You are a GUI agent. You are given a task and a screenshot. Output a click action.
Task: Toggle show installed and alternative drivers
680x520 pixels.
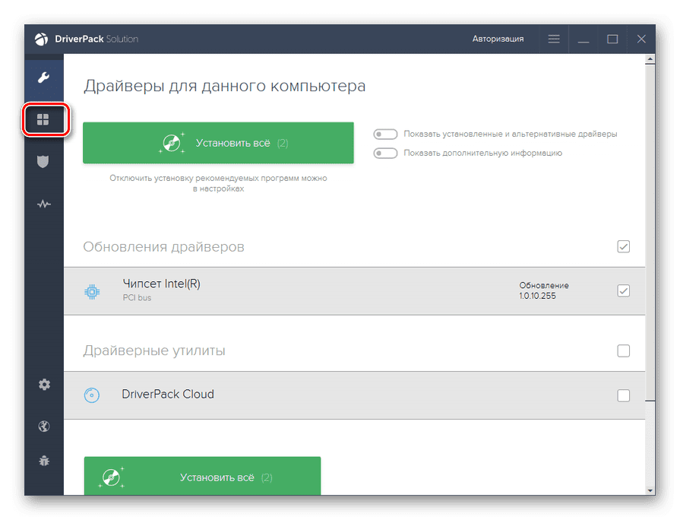(x=385, y=134)
